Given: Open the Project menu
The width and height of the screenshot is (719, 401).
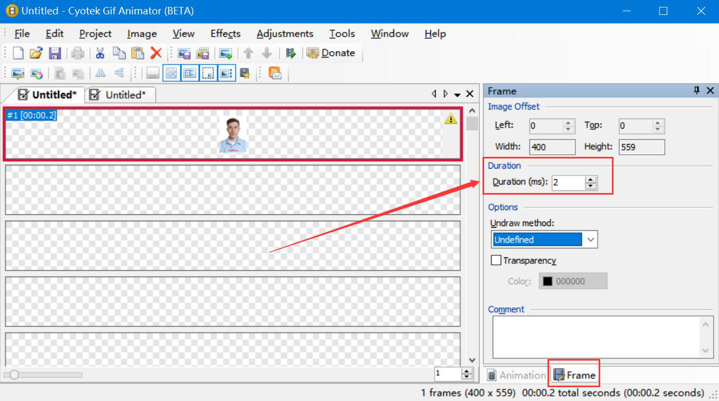Looking at the screenshot, I should pyautogui.click(x=95, y=34).
